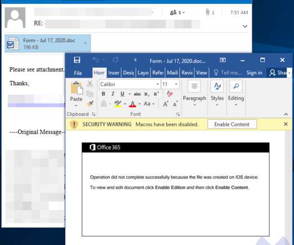The width and height of the screenshot is (294, 245).
Task: Expand the Paste options arrow
Action: [76, 106]
